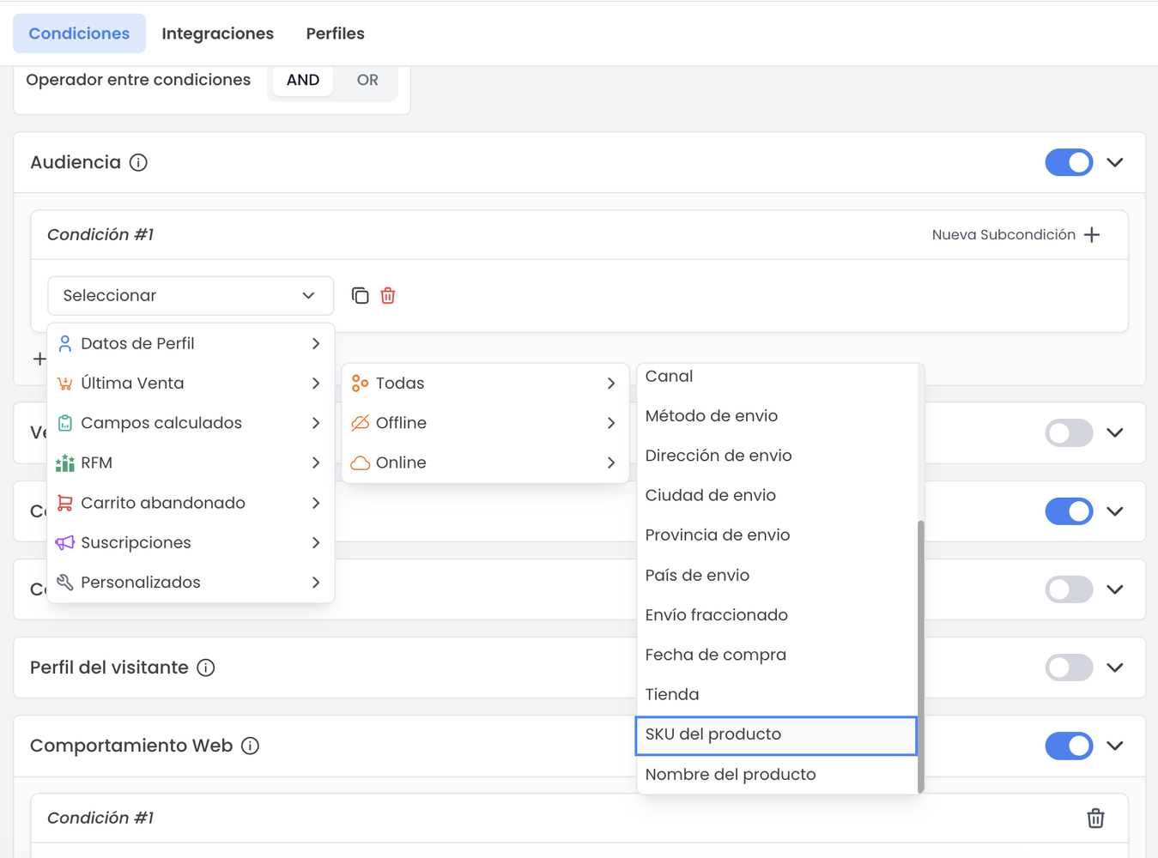Switch to the Integraciones tab
The image size is (1158, 858).
(x=217, y=33)
